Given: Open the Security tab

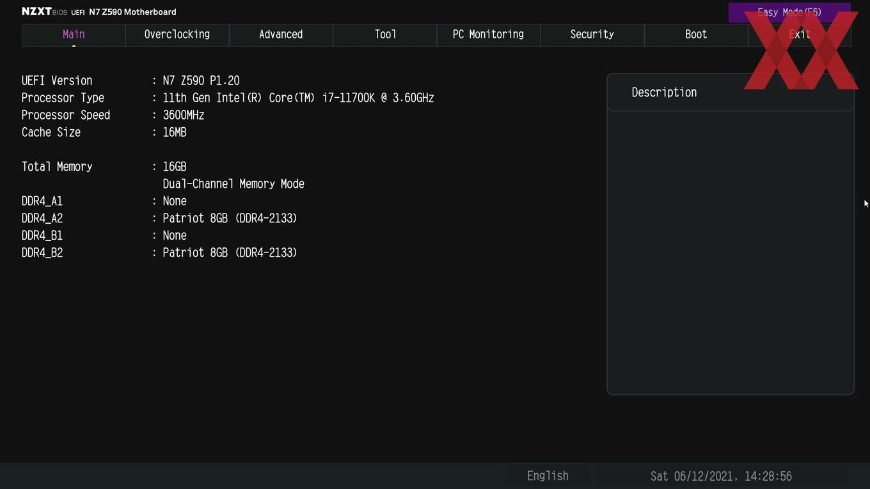Looking at the screenshot, I should point(592,35).
